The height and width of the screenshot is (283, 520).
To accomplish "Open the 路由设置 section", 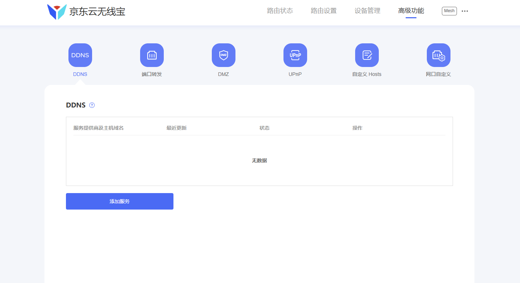I will [323, 11].
